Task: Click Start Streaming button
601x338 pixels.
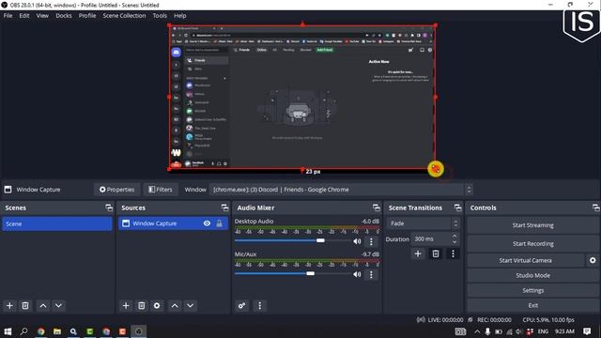Action: [532, 225]
